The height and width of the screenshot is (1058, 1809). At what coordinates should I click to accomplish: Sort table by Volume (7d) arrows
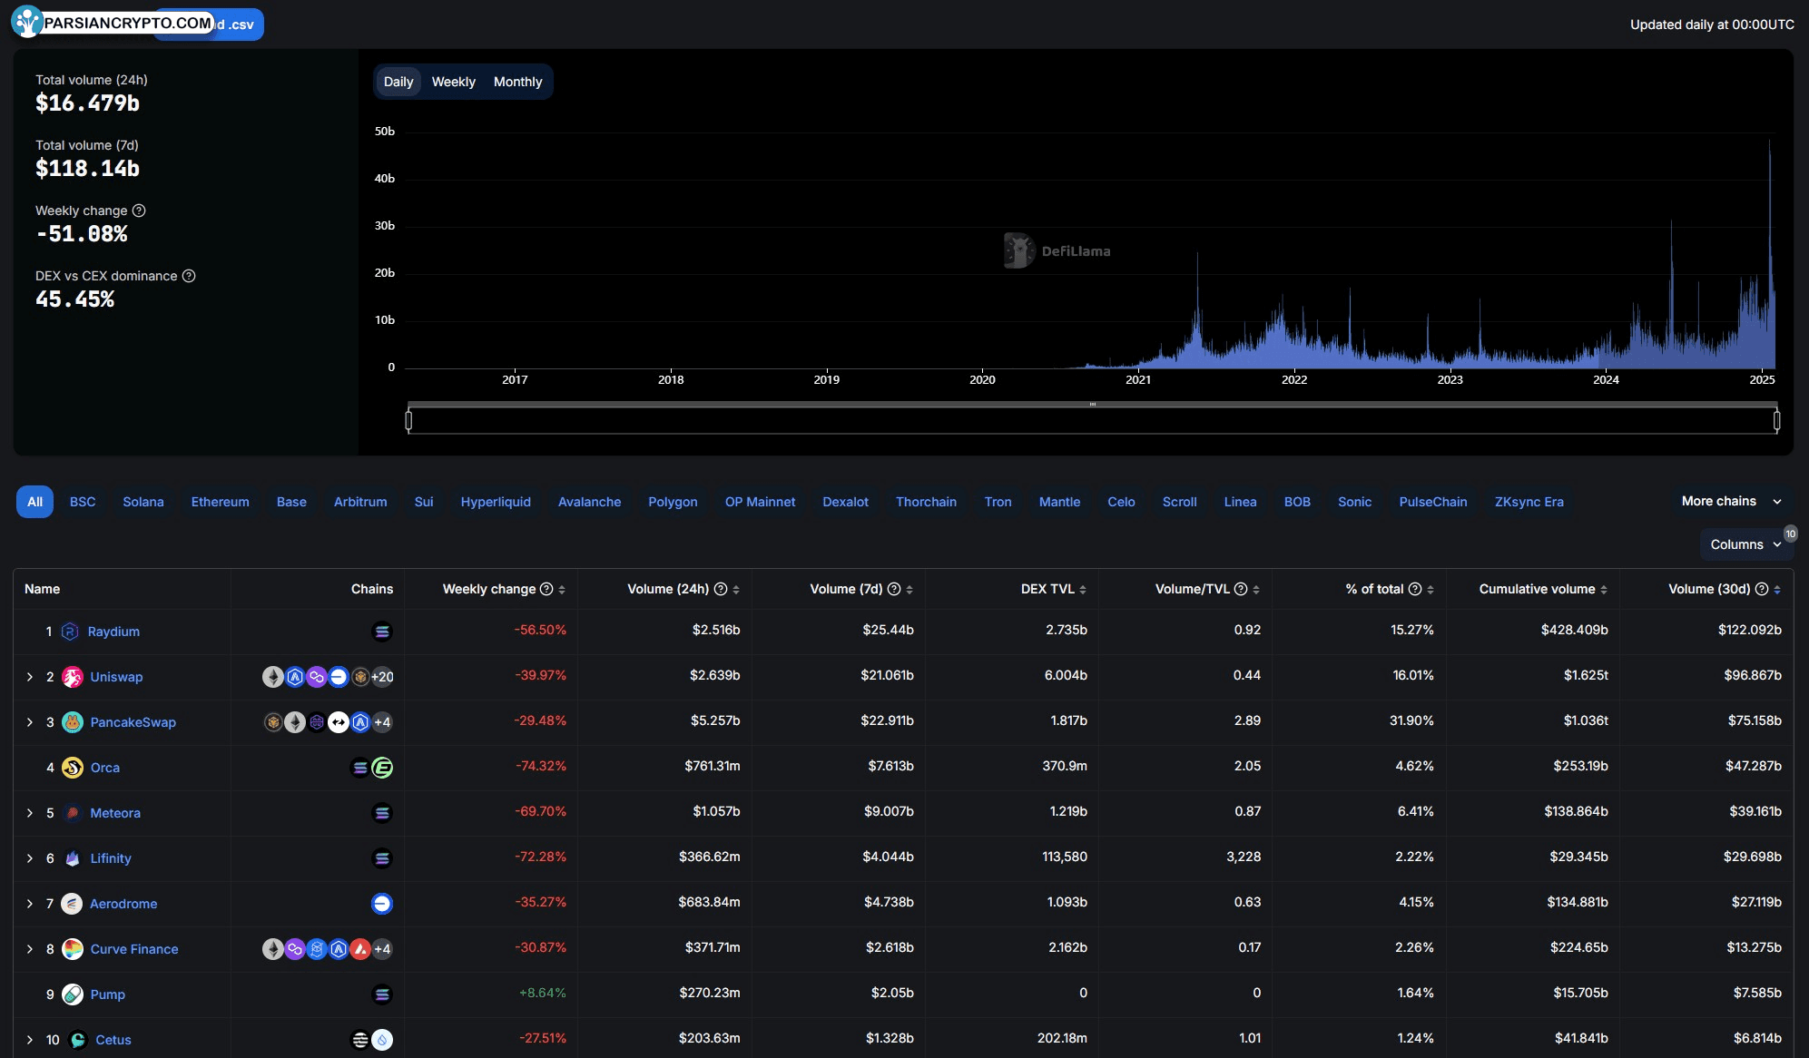pyautogui.click(x=909, y=590)
